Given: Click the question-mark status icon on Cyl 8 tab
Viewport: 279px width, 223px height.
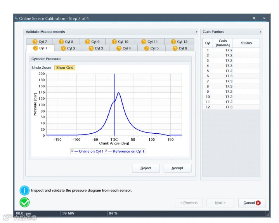Looking at the screenshot, I should [61, 42].
